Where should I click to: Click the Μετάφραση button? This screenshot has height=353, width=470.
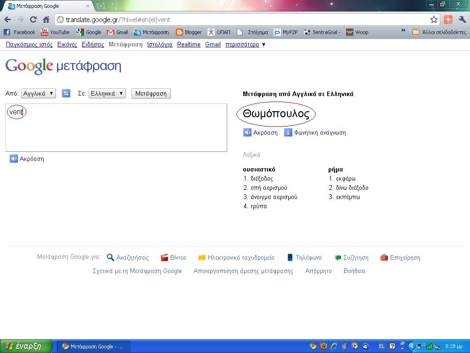151,93
